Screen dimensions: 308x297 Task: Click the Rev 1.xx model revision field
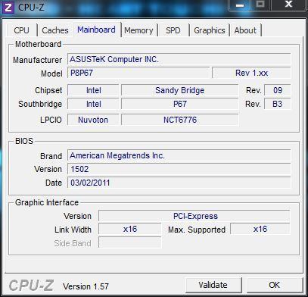pyautogui.click(x=251, y=73)
